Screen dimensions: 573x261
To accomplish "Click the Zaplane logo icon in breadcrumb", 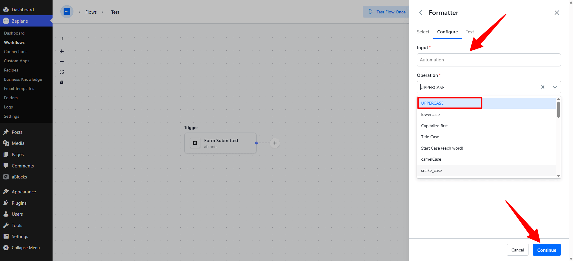I will point(67,12).
